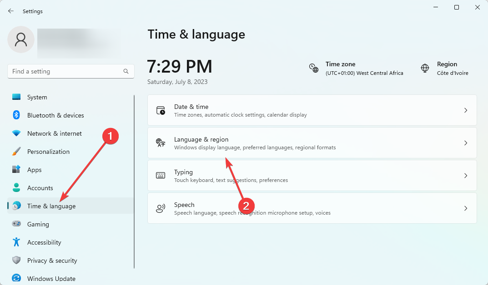Go to Accessibility settings
The width and height of the screenshot is (488, 285).
[x=70, y=242]
